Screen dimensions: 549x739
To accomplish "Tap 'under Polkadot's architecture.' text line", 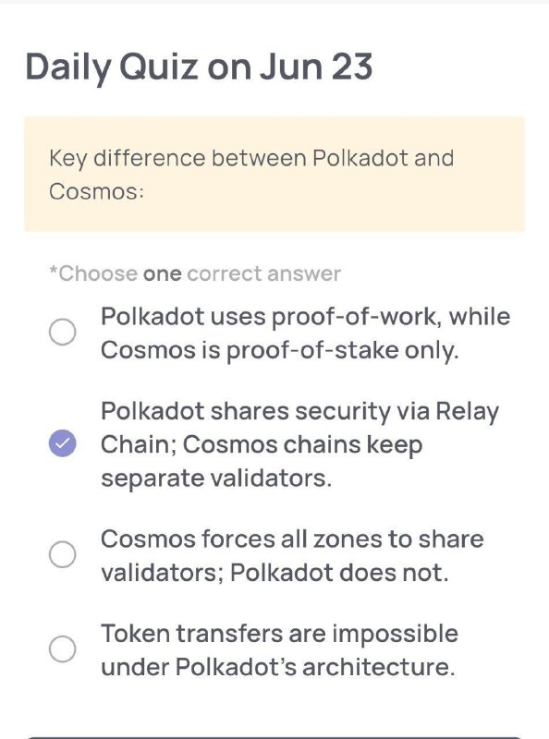I will click(278, 667).
